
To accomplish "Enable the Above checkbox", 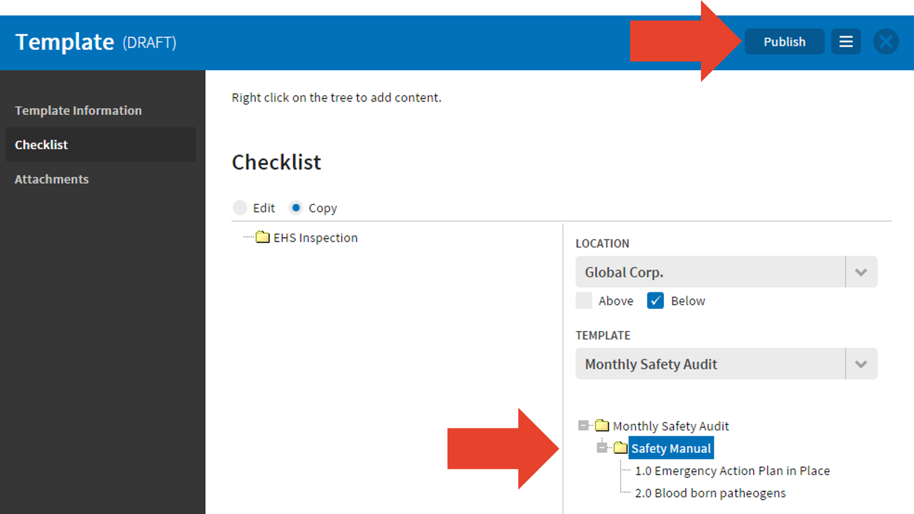I will click(584, 301).
